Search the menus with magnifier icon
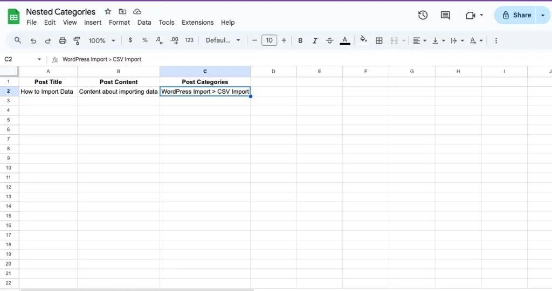This screenshot has width=552, height=291. (x=18, y=40)
